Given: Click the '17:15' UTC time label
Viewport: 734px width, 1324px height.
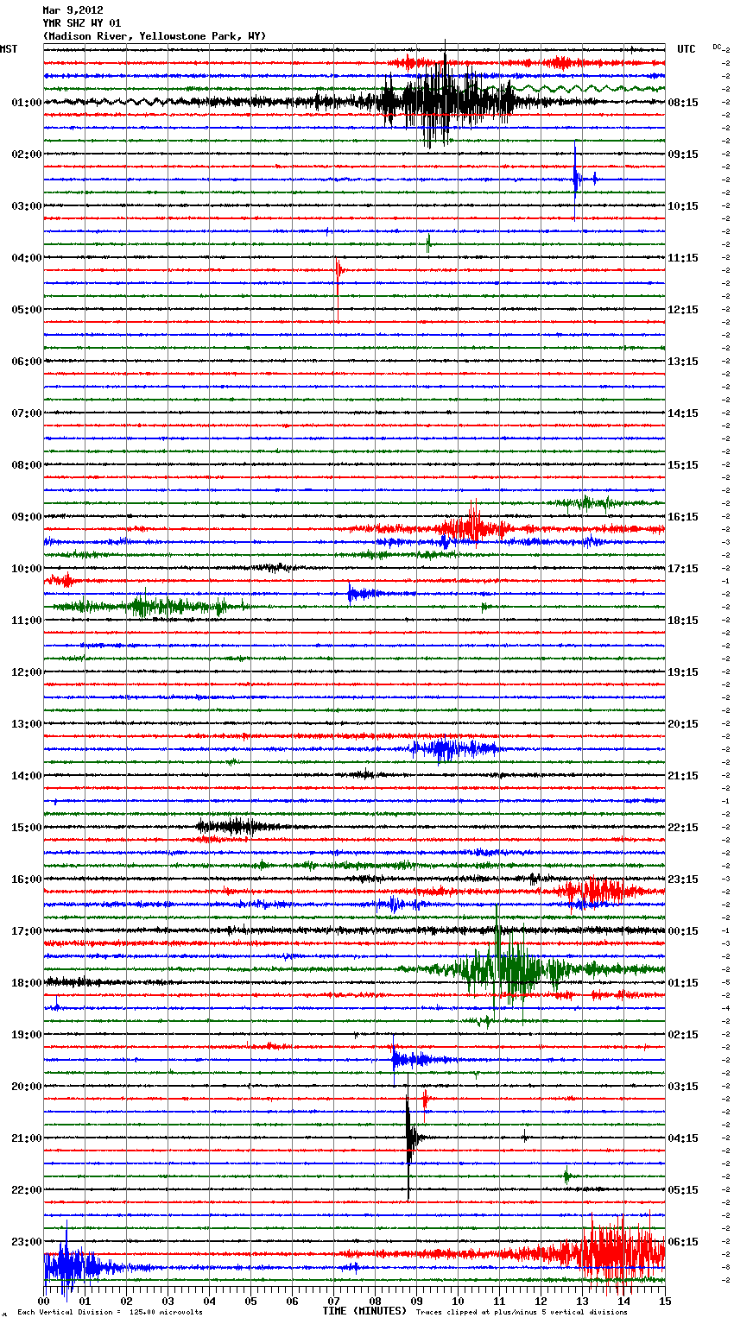Looking at the screenshot, I should [683, 569].
